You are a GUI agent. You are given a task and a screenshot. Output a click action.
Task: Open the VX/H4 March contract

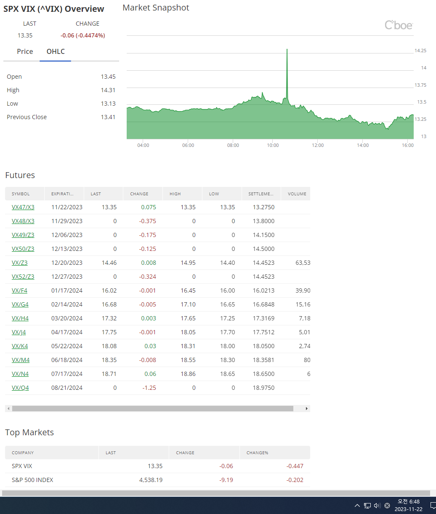[x=20, y=318]
